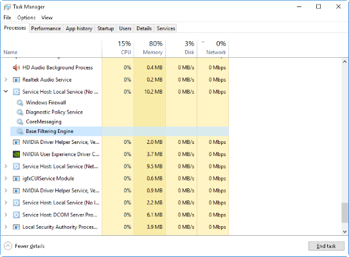The height and width of the screenshot is (257, 349).
Task: Open the Options menu
Action: (26, 17)
